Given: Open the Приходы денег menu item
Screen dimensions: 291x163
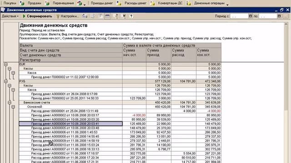Looking at the screenshot, I should pos(102,3).
